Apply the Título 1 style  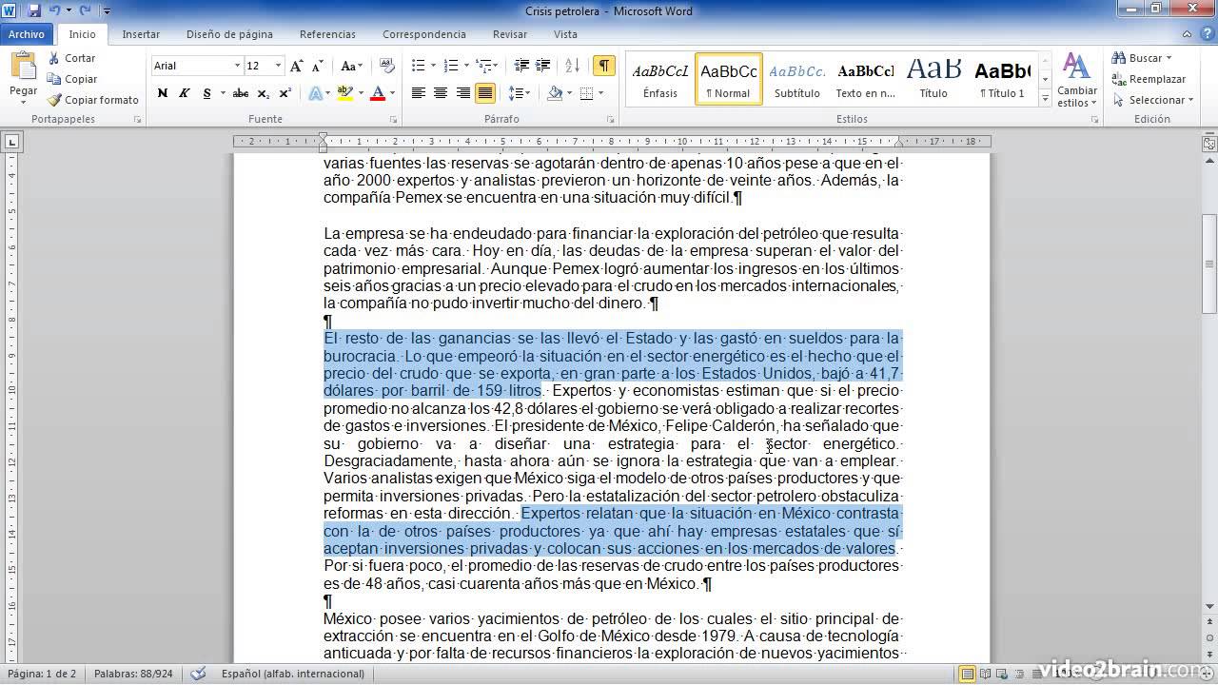[x=1002, y=79]
